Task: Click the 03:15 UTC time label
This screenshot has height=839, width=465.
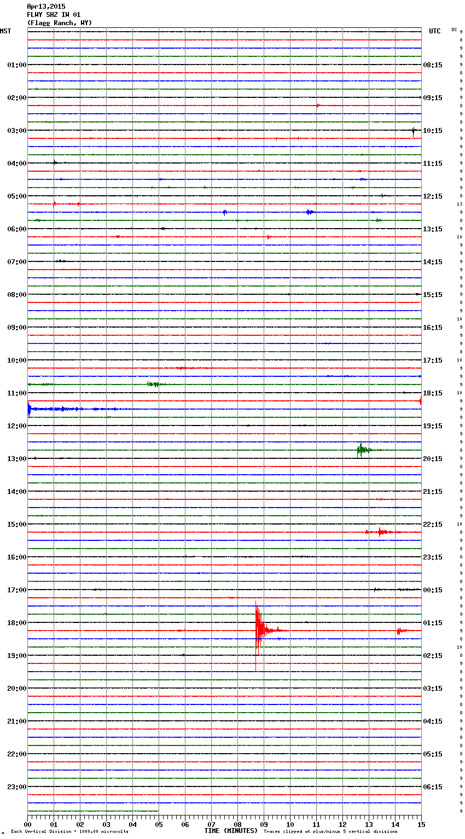Action: (x=433, y=689)
